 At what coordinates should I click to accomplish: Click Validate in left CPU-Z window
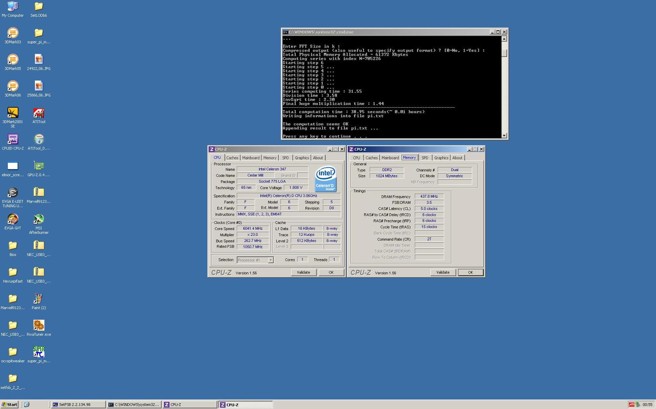pos(303,272)
